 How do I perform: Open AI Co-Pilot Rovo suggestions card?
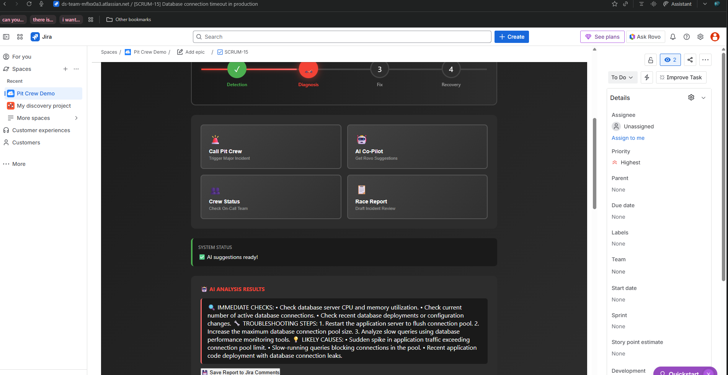pyautogui.click(x=417, y=147)
